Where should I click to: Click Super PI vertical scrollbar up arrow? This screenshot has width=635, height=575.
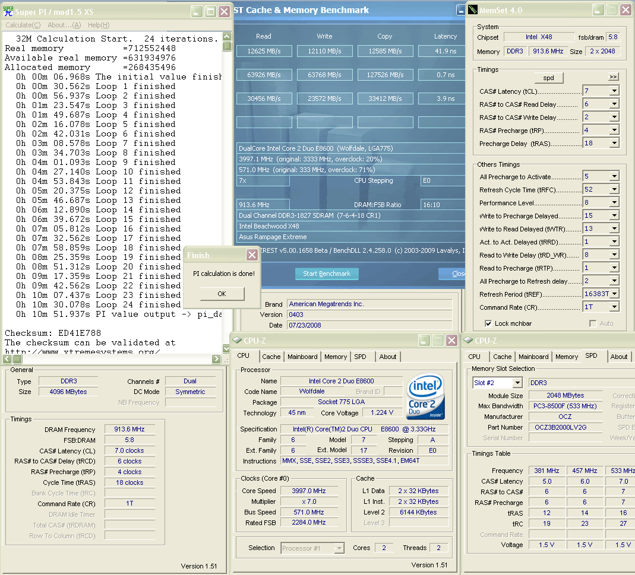(227, 36)
